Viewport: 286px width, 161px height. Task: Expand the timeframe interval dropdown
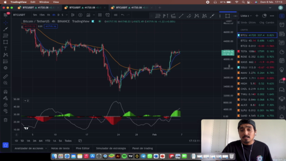click(x=67, y=15)
